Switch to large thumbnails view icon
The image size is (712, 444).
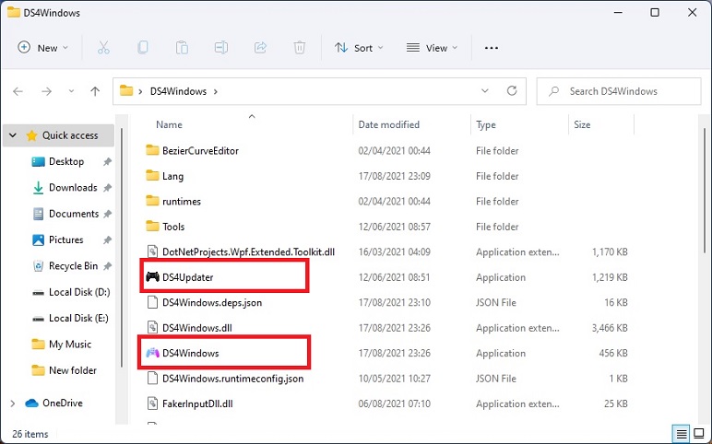pos(699,434)
